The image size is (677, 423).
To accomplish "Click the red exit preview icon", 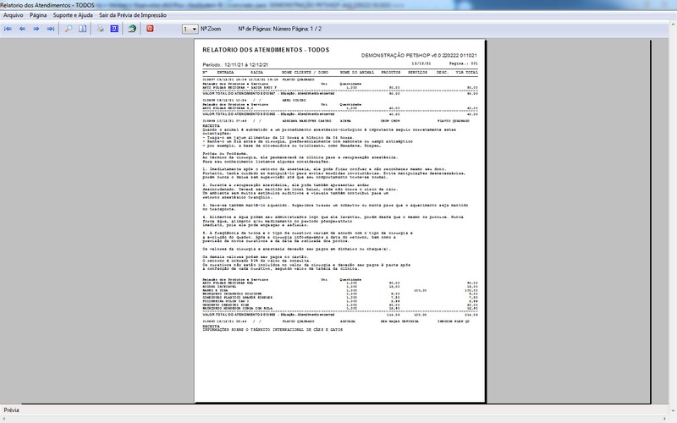I will click(x=151, y=29).
